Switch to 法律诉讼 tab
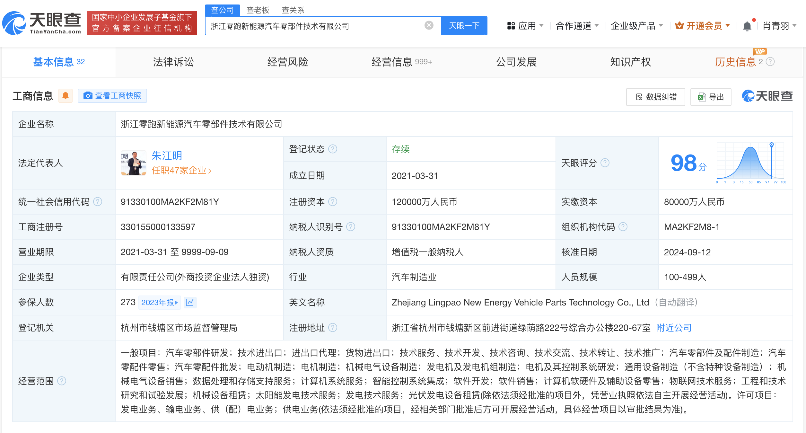 click(x=173, y=62)
